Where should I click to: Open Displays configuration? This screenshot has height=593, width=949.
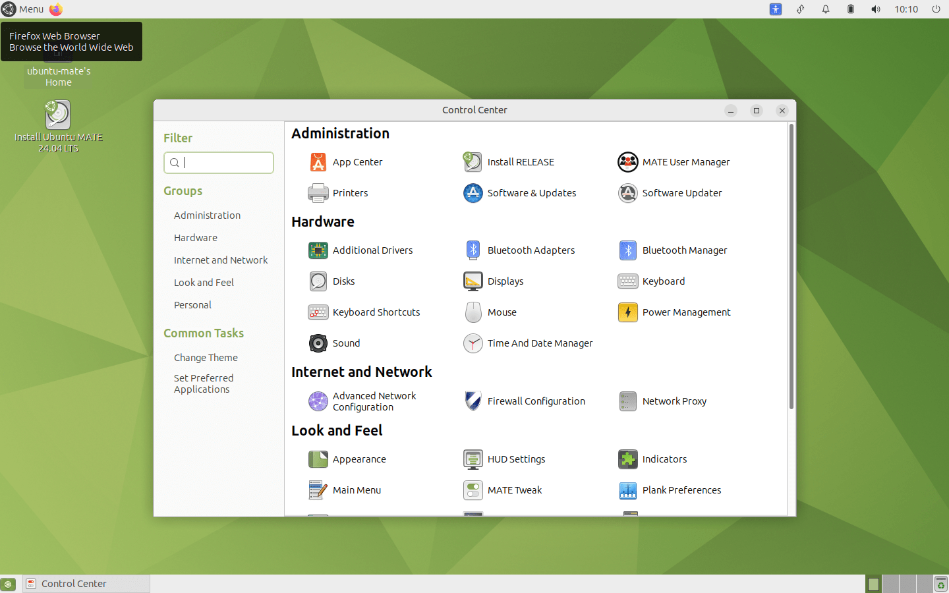point(505,281)
